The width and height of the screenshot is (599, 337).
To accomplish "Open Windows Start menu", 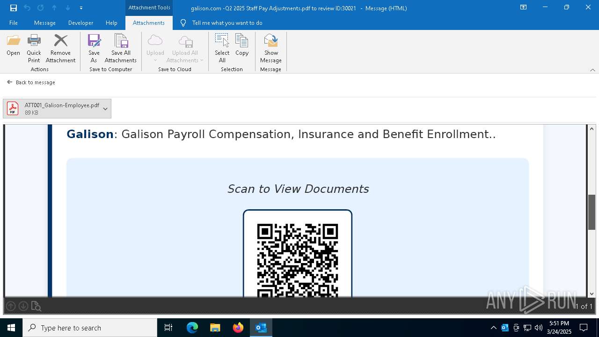I will [x=11, y=328].
